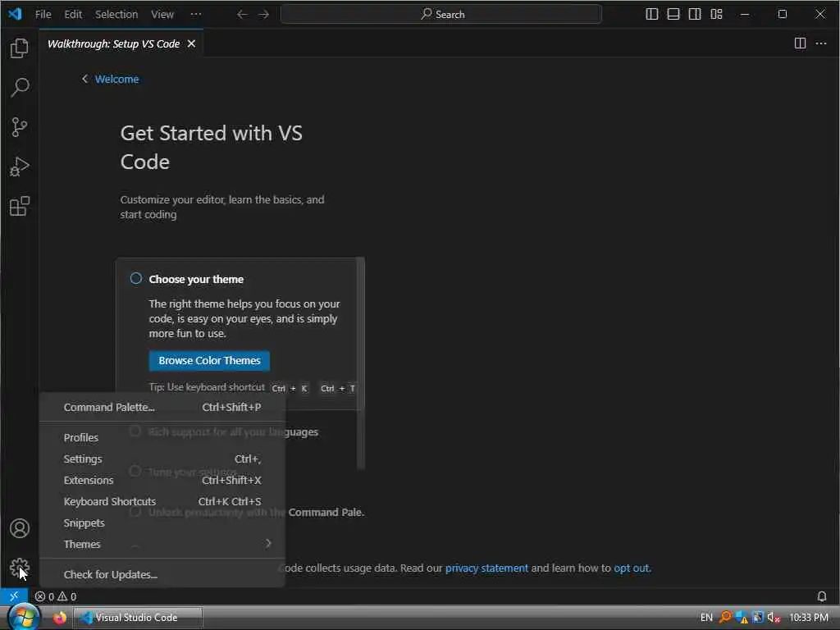Choose Extensions from manage menu
The image size is (840, 630).
162,481
